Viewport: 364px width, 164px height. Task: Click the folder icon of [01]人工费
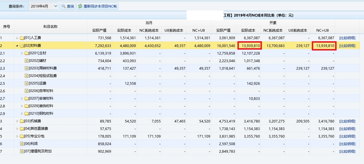coord(22,38)
